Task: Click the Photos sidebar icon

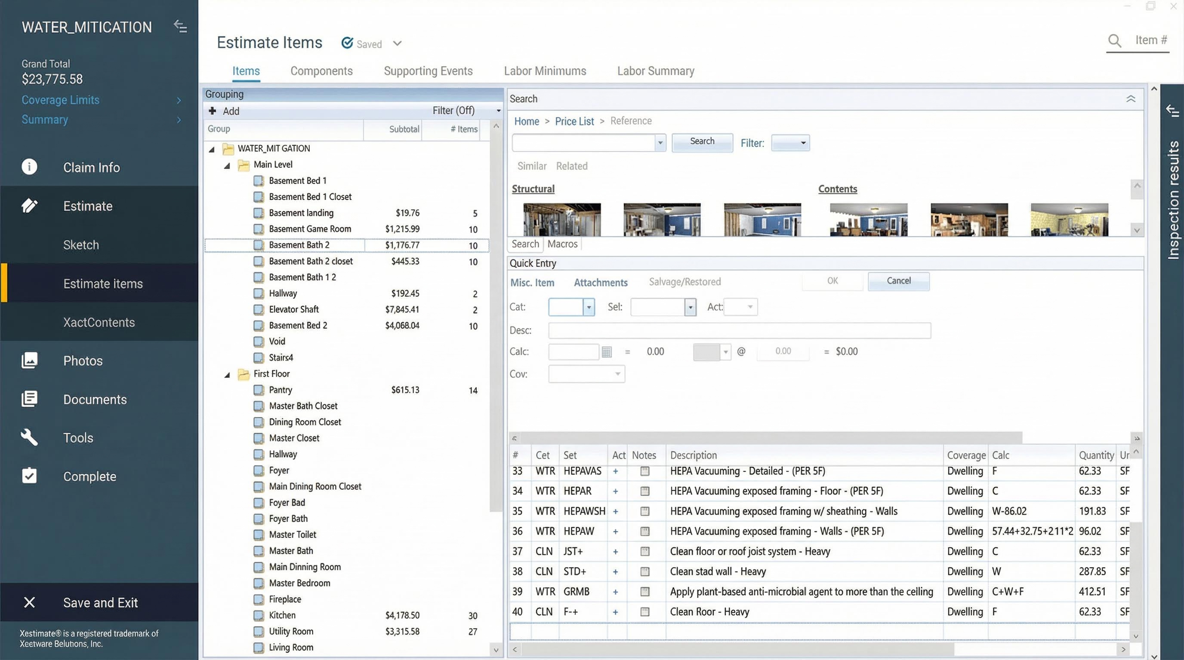Action: point(29,360)
